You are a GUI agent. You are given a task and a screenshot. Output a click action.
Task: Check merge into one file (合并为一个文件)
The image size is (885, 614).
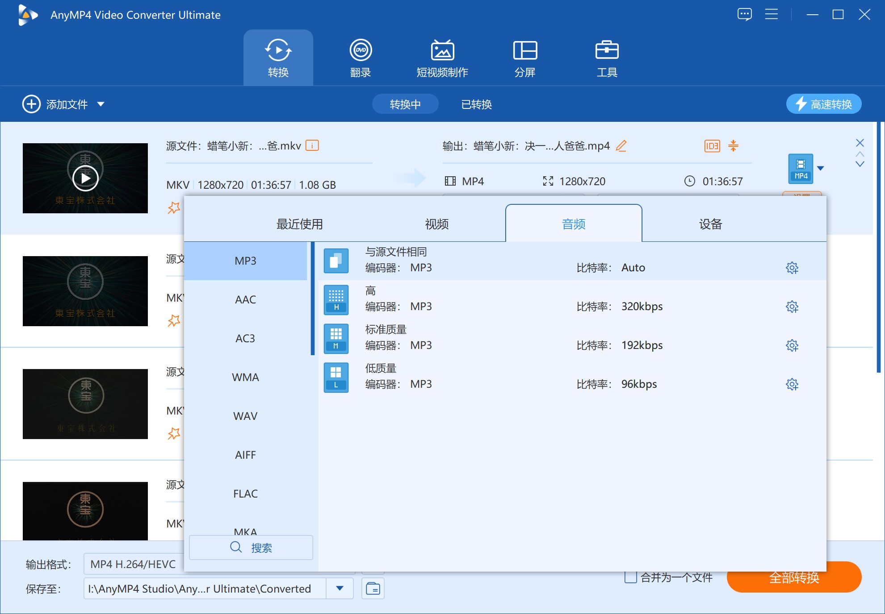click(x=630, y=577)
